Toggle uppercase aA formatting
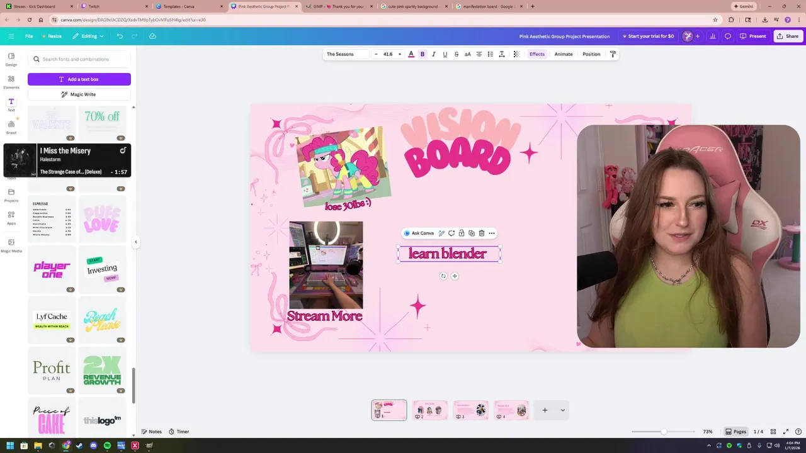 click(x=467, y=54)
